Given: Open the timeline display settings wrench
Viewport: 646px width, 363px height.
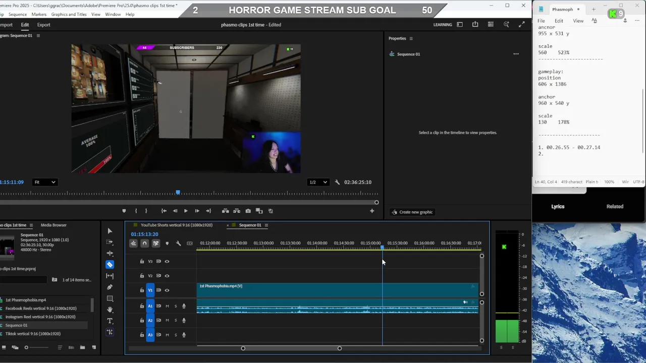Looking at the screenshot, I should point(178,244).
